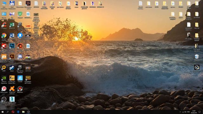Viewport: 203px width, 114px height.
Task: Launch Total Commander from the desktop
Action: [x=12, y=3]
